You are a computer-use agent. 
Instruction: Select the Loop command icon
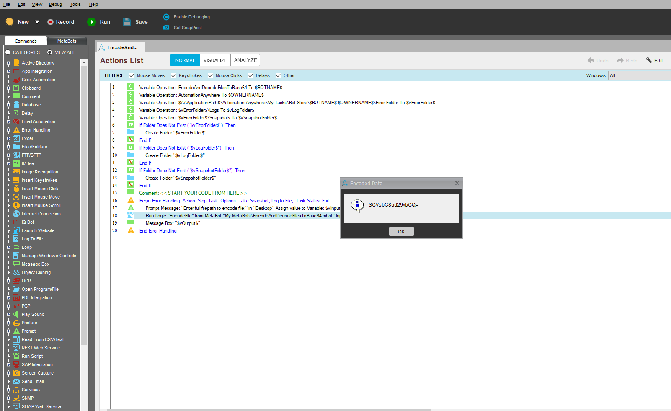pyautogui.click(x=16, y=247)
